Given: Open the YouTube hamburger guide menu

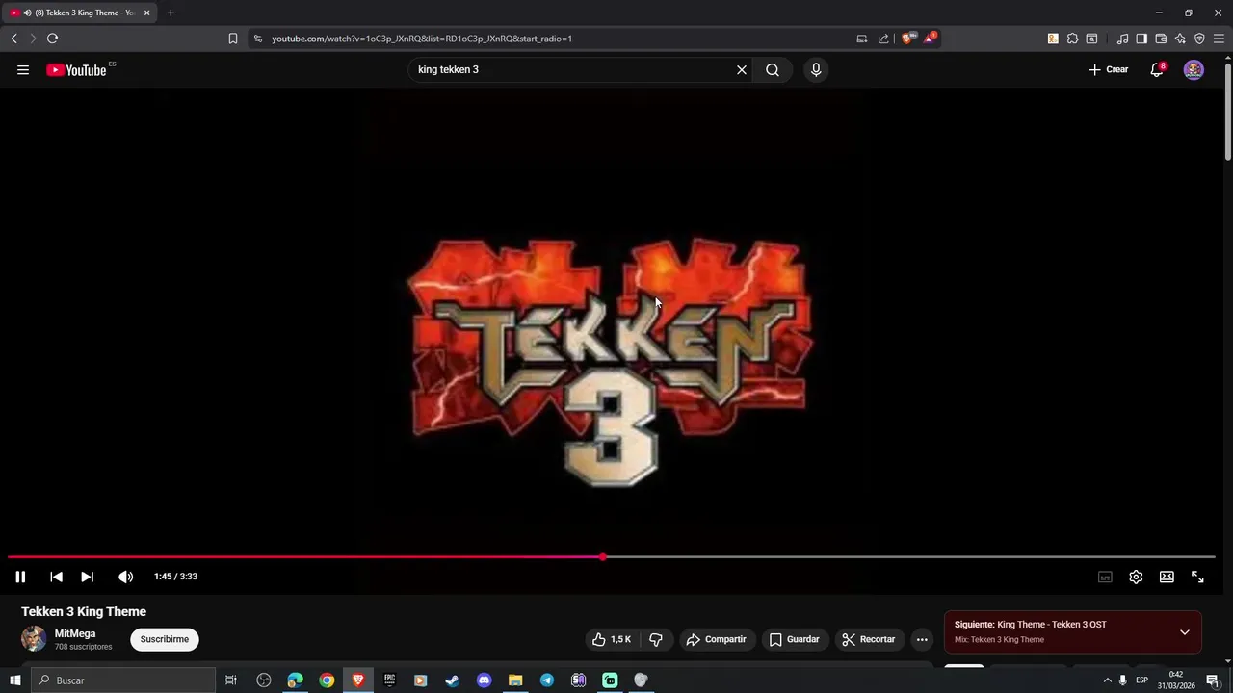Looking at the screenshot, I should point(23,70).
